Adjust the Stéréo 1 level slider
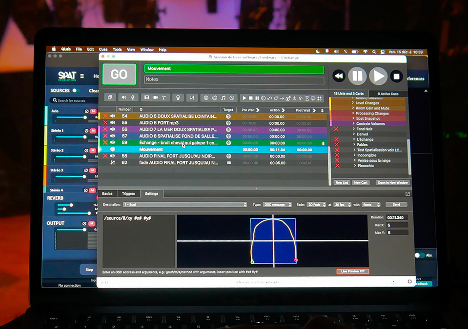468x329 pixels. point(70,137)
